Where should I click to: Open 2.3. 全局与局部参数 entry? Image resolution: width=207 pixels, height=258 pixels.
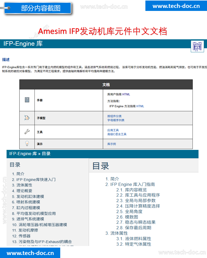pos(136,201)
